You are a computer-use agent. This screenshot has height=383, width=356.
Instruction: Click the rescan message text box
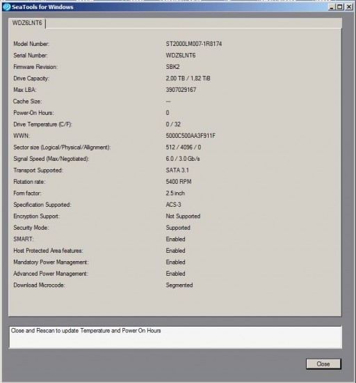[175, 337]
